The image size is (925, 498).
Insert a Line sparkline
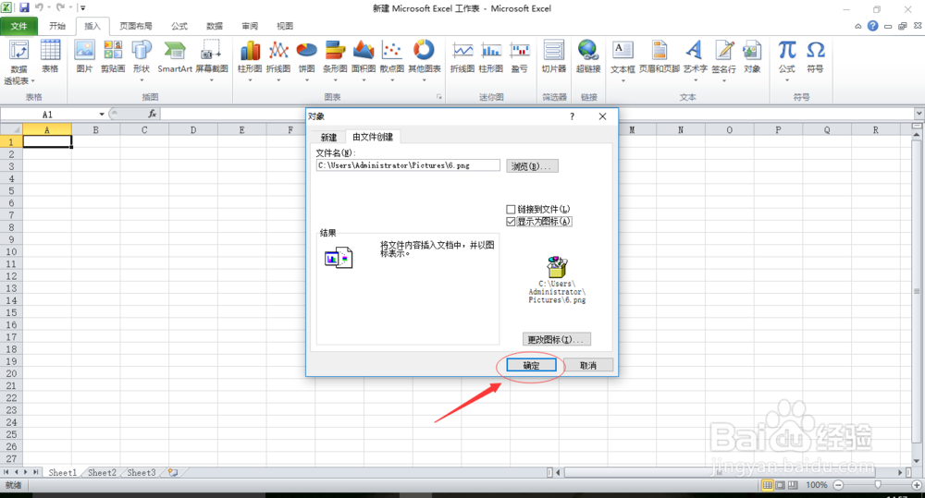(462, 56)
